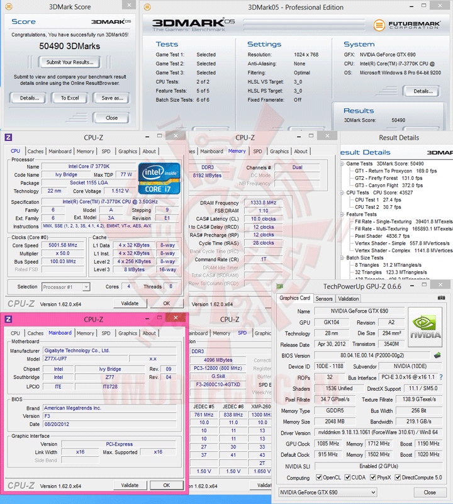Click Close in the 3DMark Score window

(111, 118)
